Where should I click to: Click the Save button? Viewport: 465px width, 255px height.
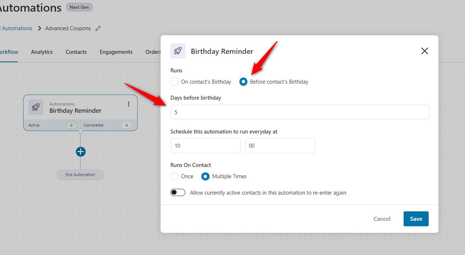coord(416,219)
